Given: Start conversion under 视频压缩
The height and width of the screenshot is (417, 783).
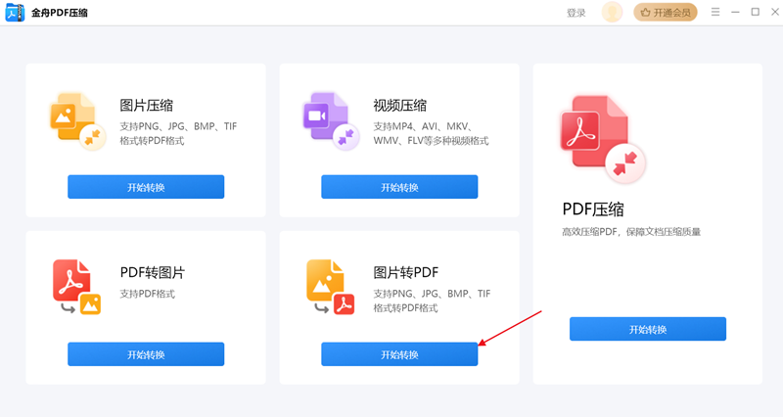Looking at the screenshot, I should tap(399, 187).
